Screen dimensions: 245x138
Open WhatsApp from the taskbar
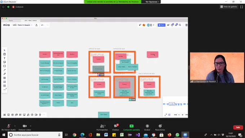(177, 135)
